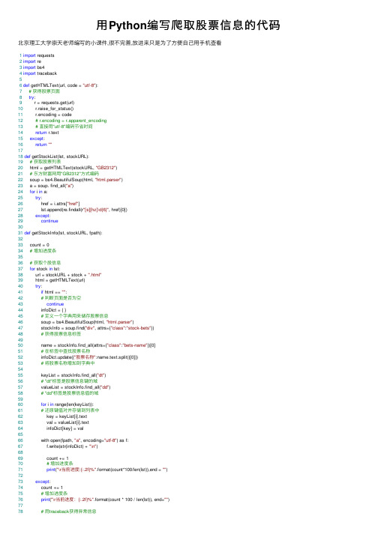
Task: Click the 'continue' on line 29
Action: click(x=49, y=221)
